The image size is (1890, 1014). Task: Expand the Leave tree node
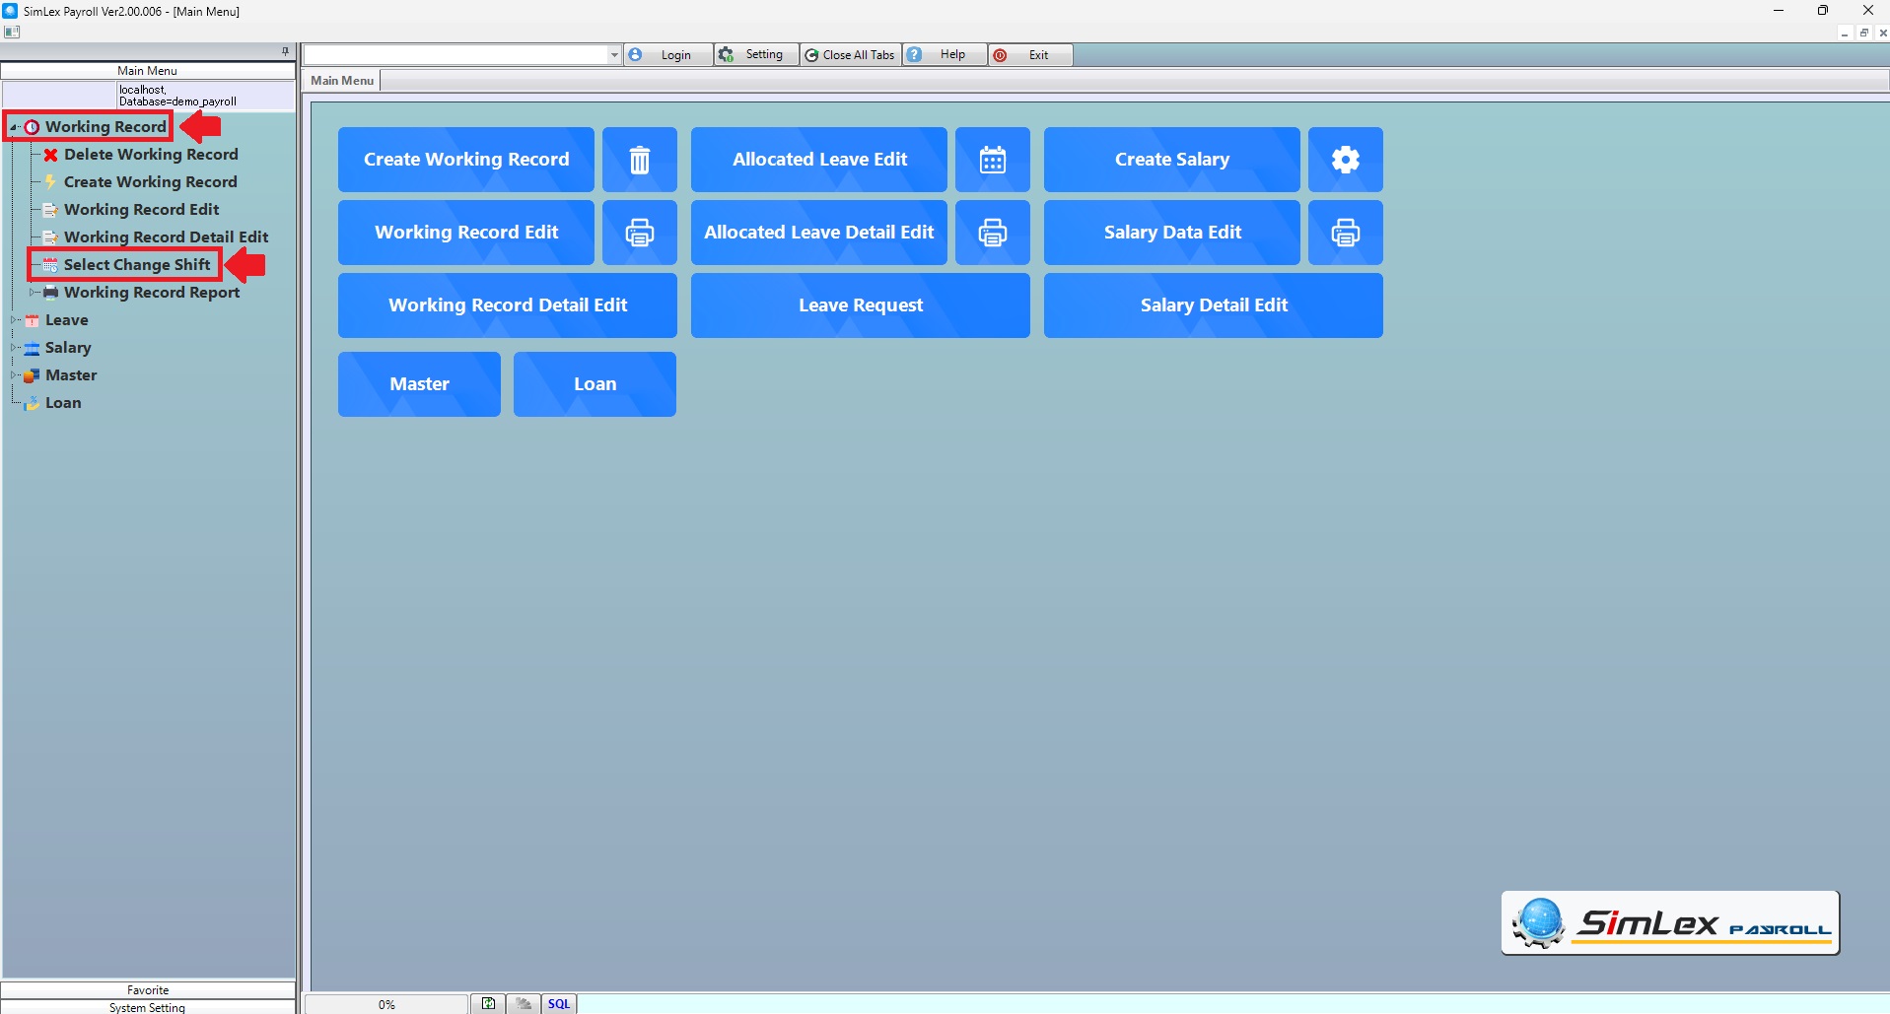(x=14, y=320)
